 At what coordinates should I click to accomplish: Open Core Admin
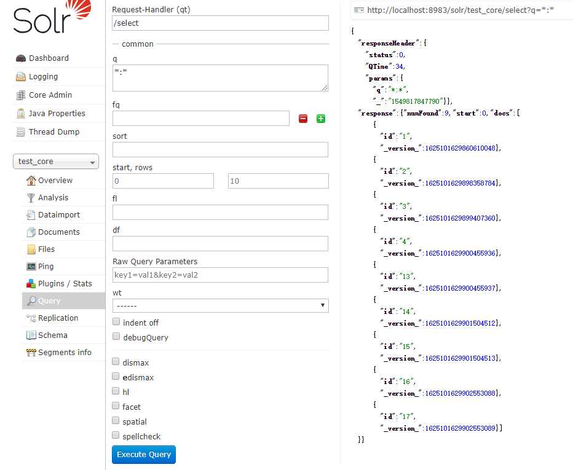[50, 95]
